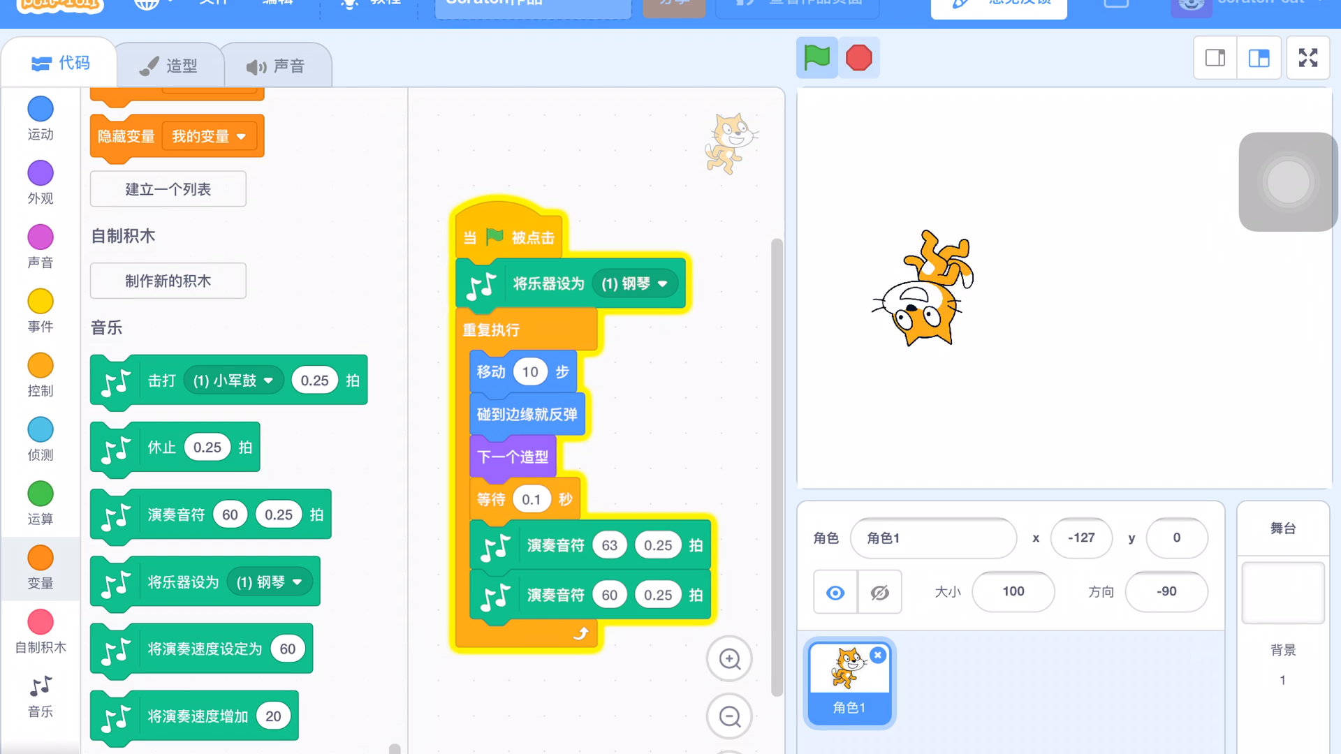Edit the sprite direction value -90
This screenshot has width=1341, height=754.
click(x=1166, y=592)
